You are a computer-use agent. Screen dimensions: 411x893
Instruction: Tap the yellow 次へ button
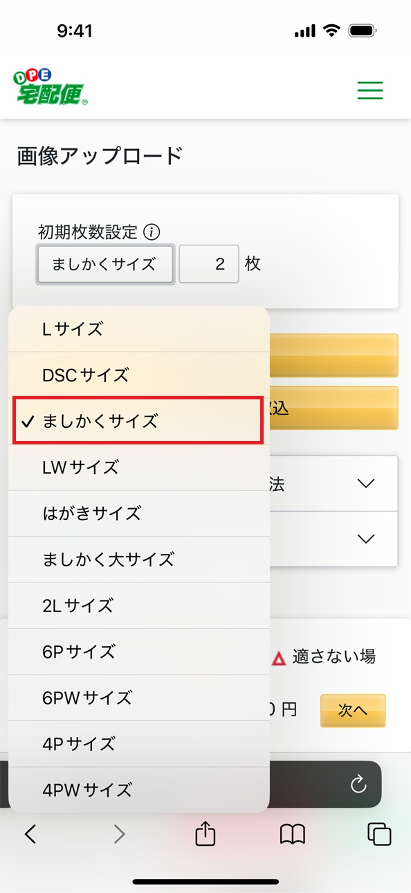coord(353,710)
